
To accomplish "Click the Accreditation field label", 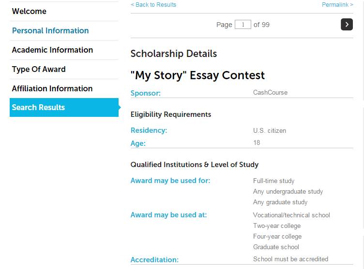I will [154, 259].
